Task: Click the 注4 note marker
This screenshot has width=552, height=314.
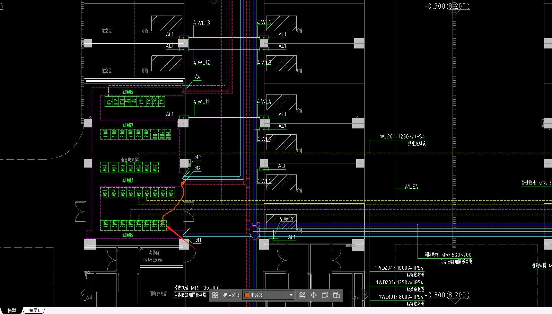Action: (x=198, y=77)
